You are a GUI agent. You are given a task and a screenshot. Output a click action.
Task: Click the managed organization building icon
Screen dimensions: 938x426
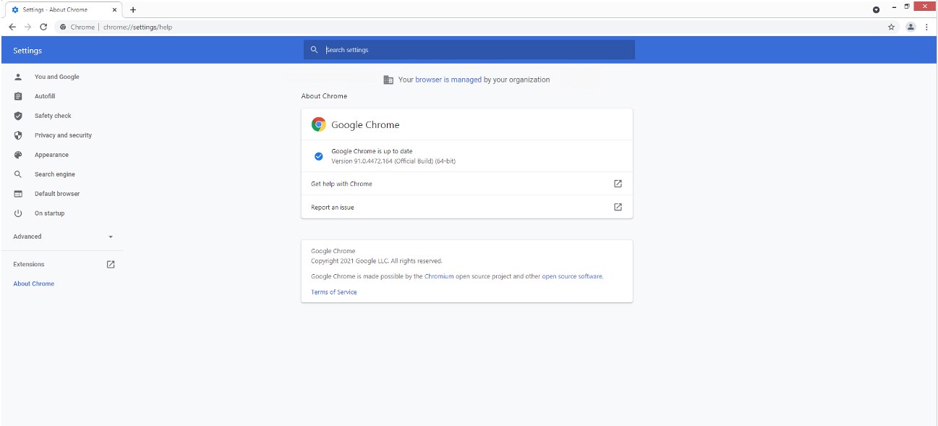388,80
